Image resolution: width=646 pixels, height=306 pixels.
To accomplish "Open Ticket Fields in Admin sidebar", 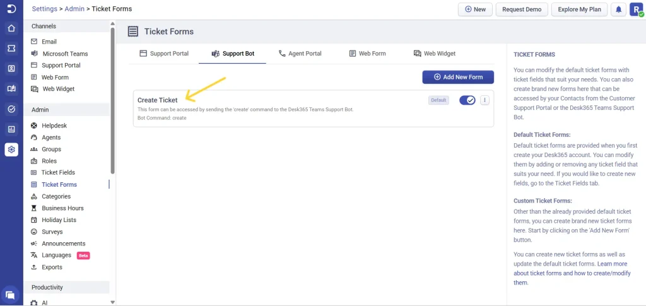I will click(58, 173).
